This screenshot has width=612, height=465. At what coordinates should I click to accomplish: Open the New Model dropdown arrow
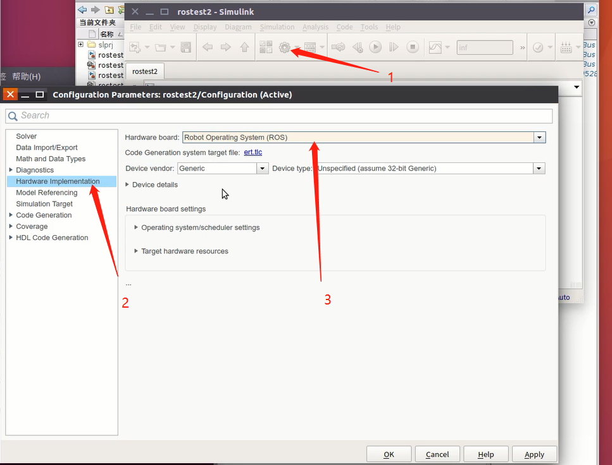pos(147,47)
